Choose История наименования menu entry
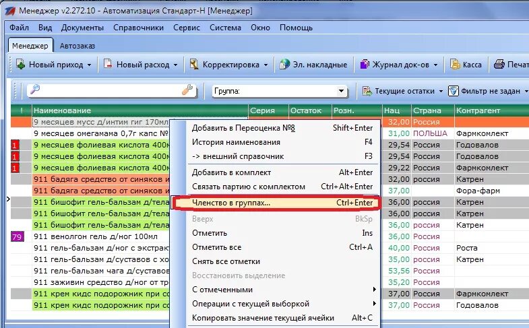The image size is (529, 328). coord(282,142)
